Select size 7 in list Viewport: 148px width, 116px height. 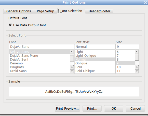125,56
